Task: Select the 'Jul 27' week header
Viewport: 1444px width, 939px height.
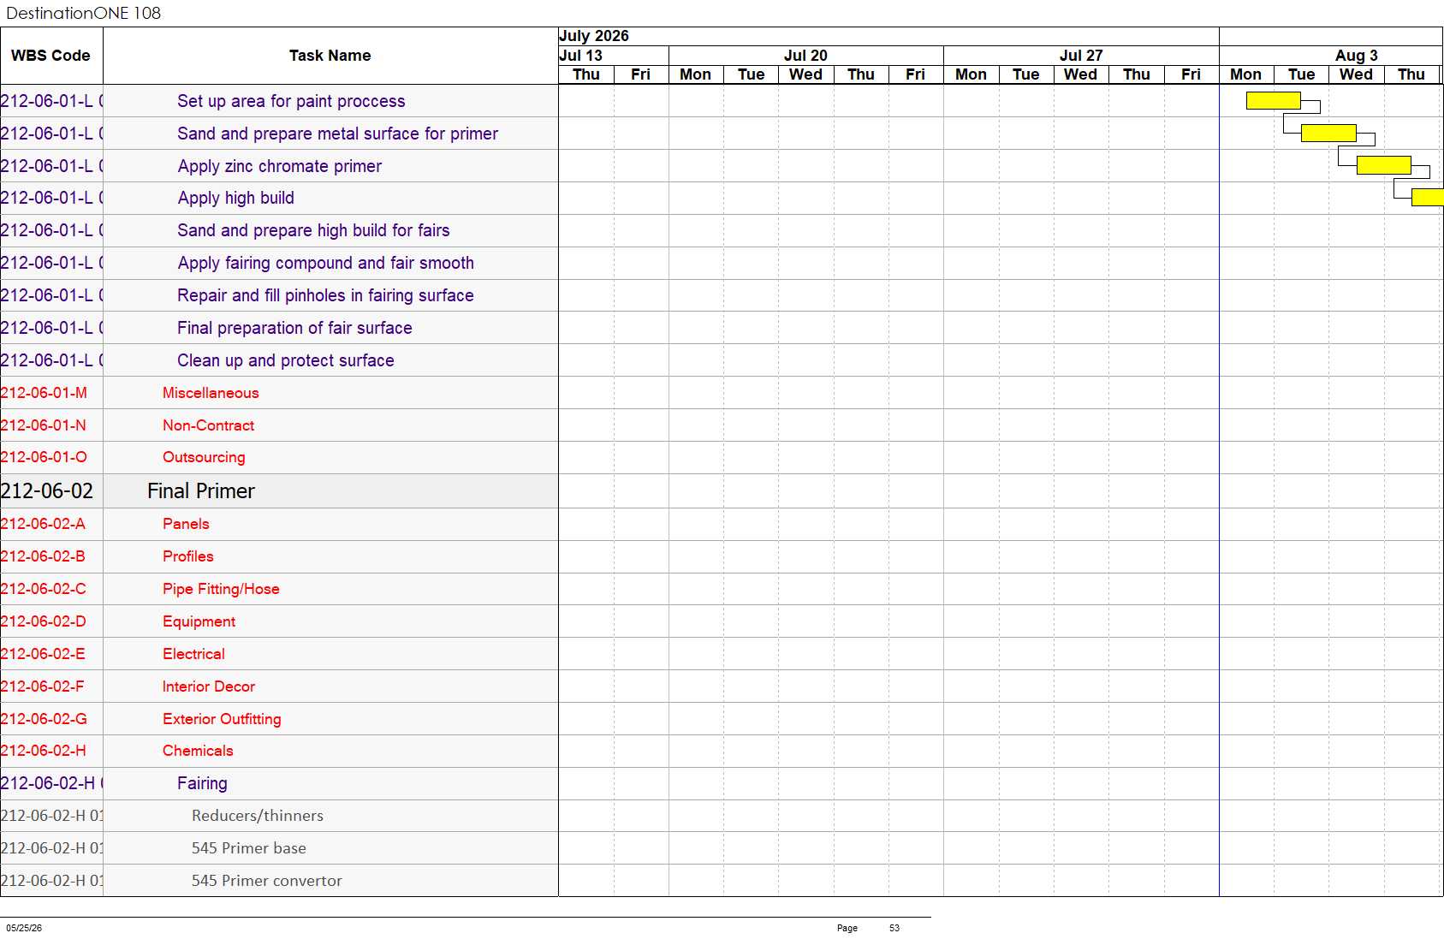Action: (x=1081, y=56)
